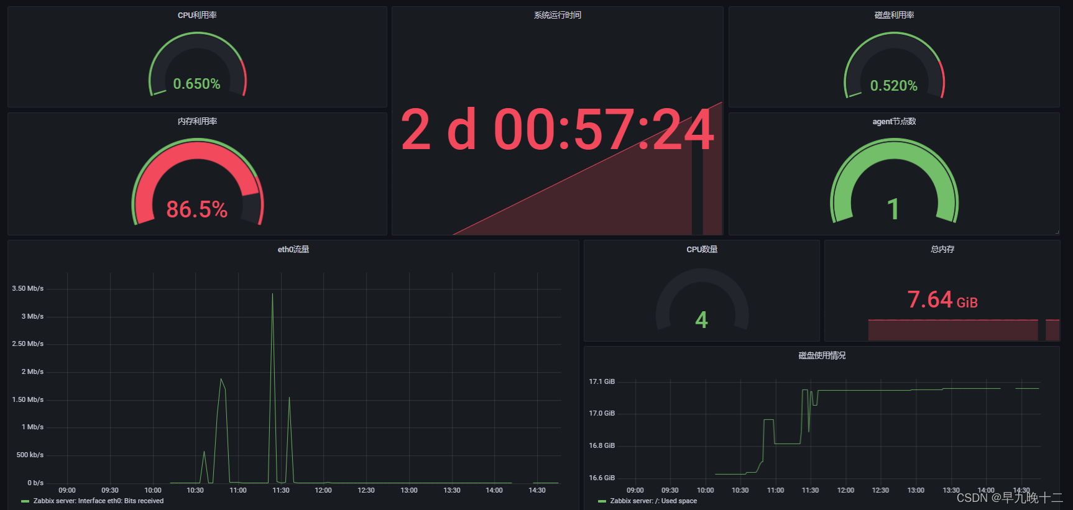
Task: Open the CPU利用率 panel title menu
Action: pyautogui.click(x=197, y=15)
